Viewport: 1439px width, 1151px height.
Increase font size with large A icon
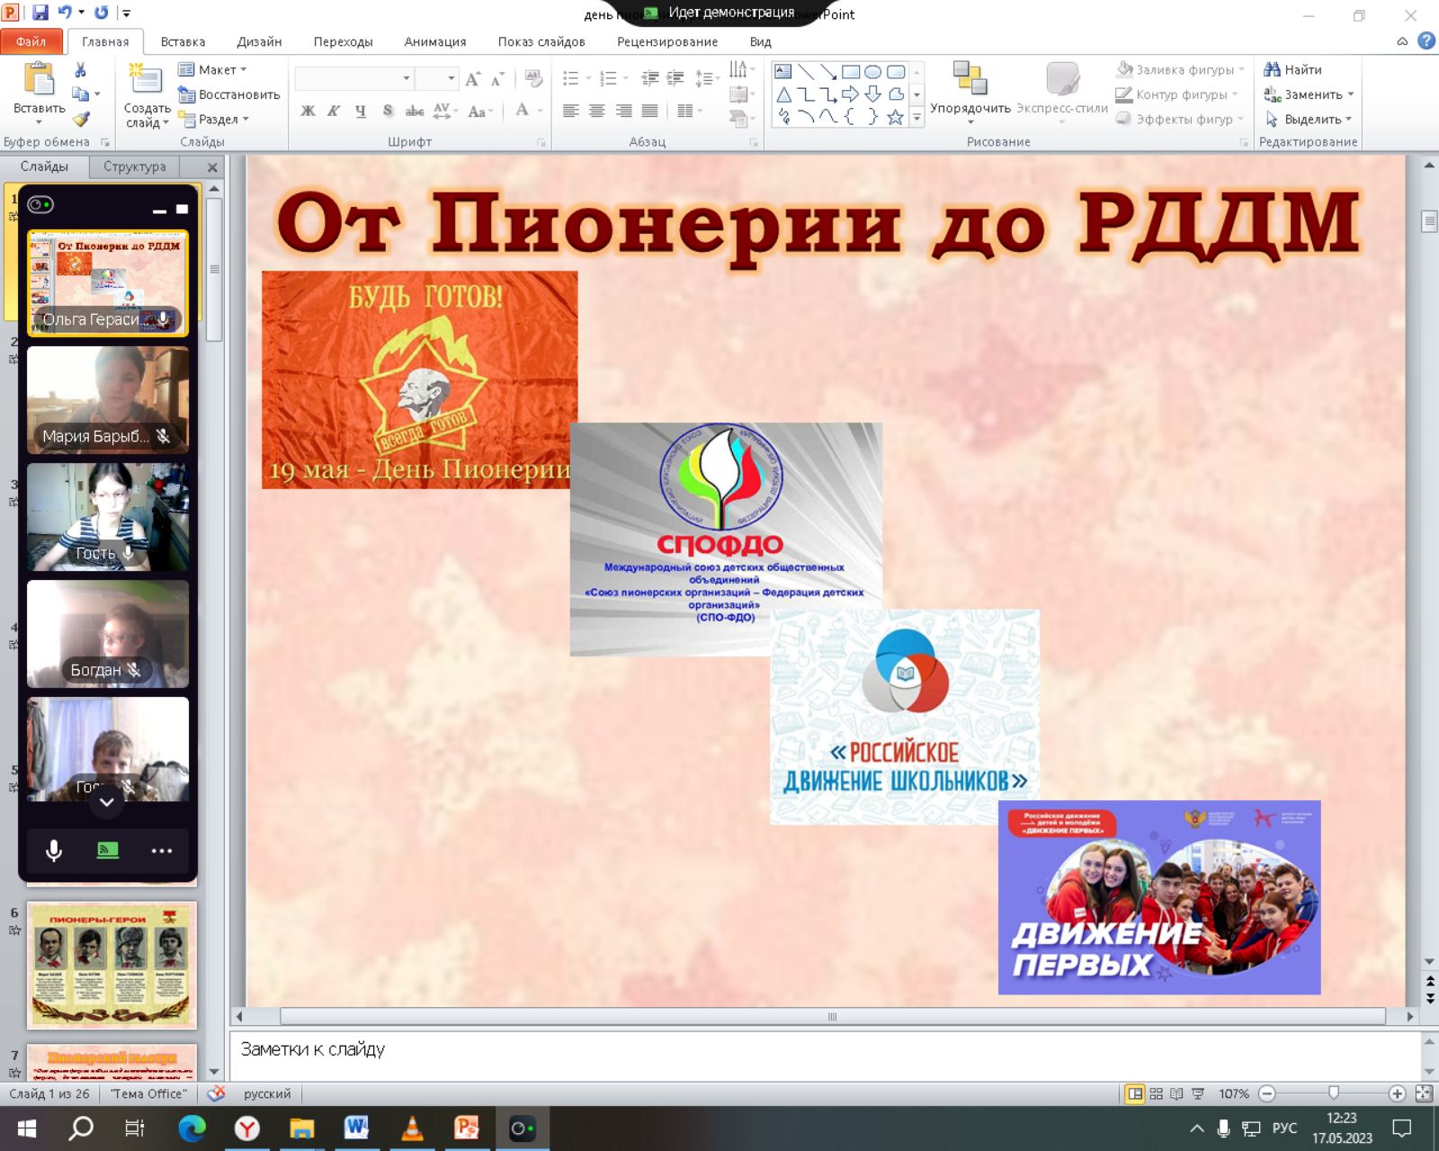(473, 79)
